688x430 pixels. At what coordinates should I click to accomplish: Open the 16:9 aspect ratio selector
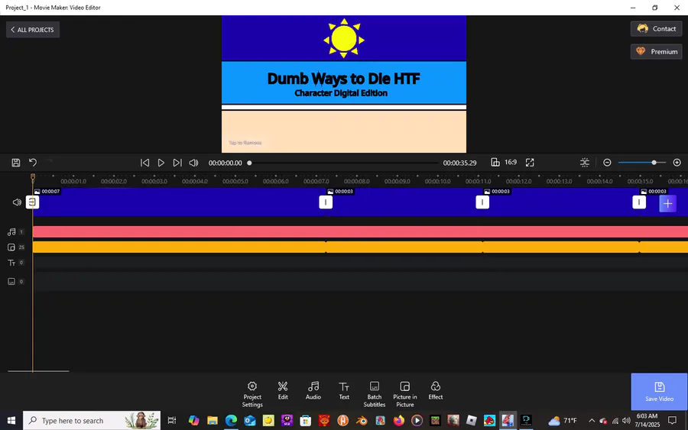point(504,162)
